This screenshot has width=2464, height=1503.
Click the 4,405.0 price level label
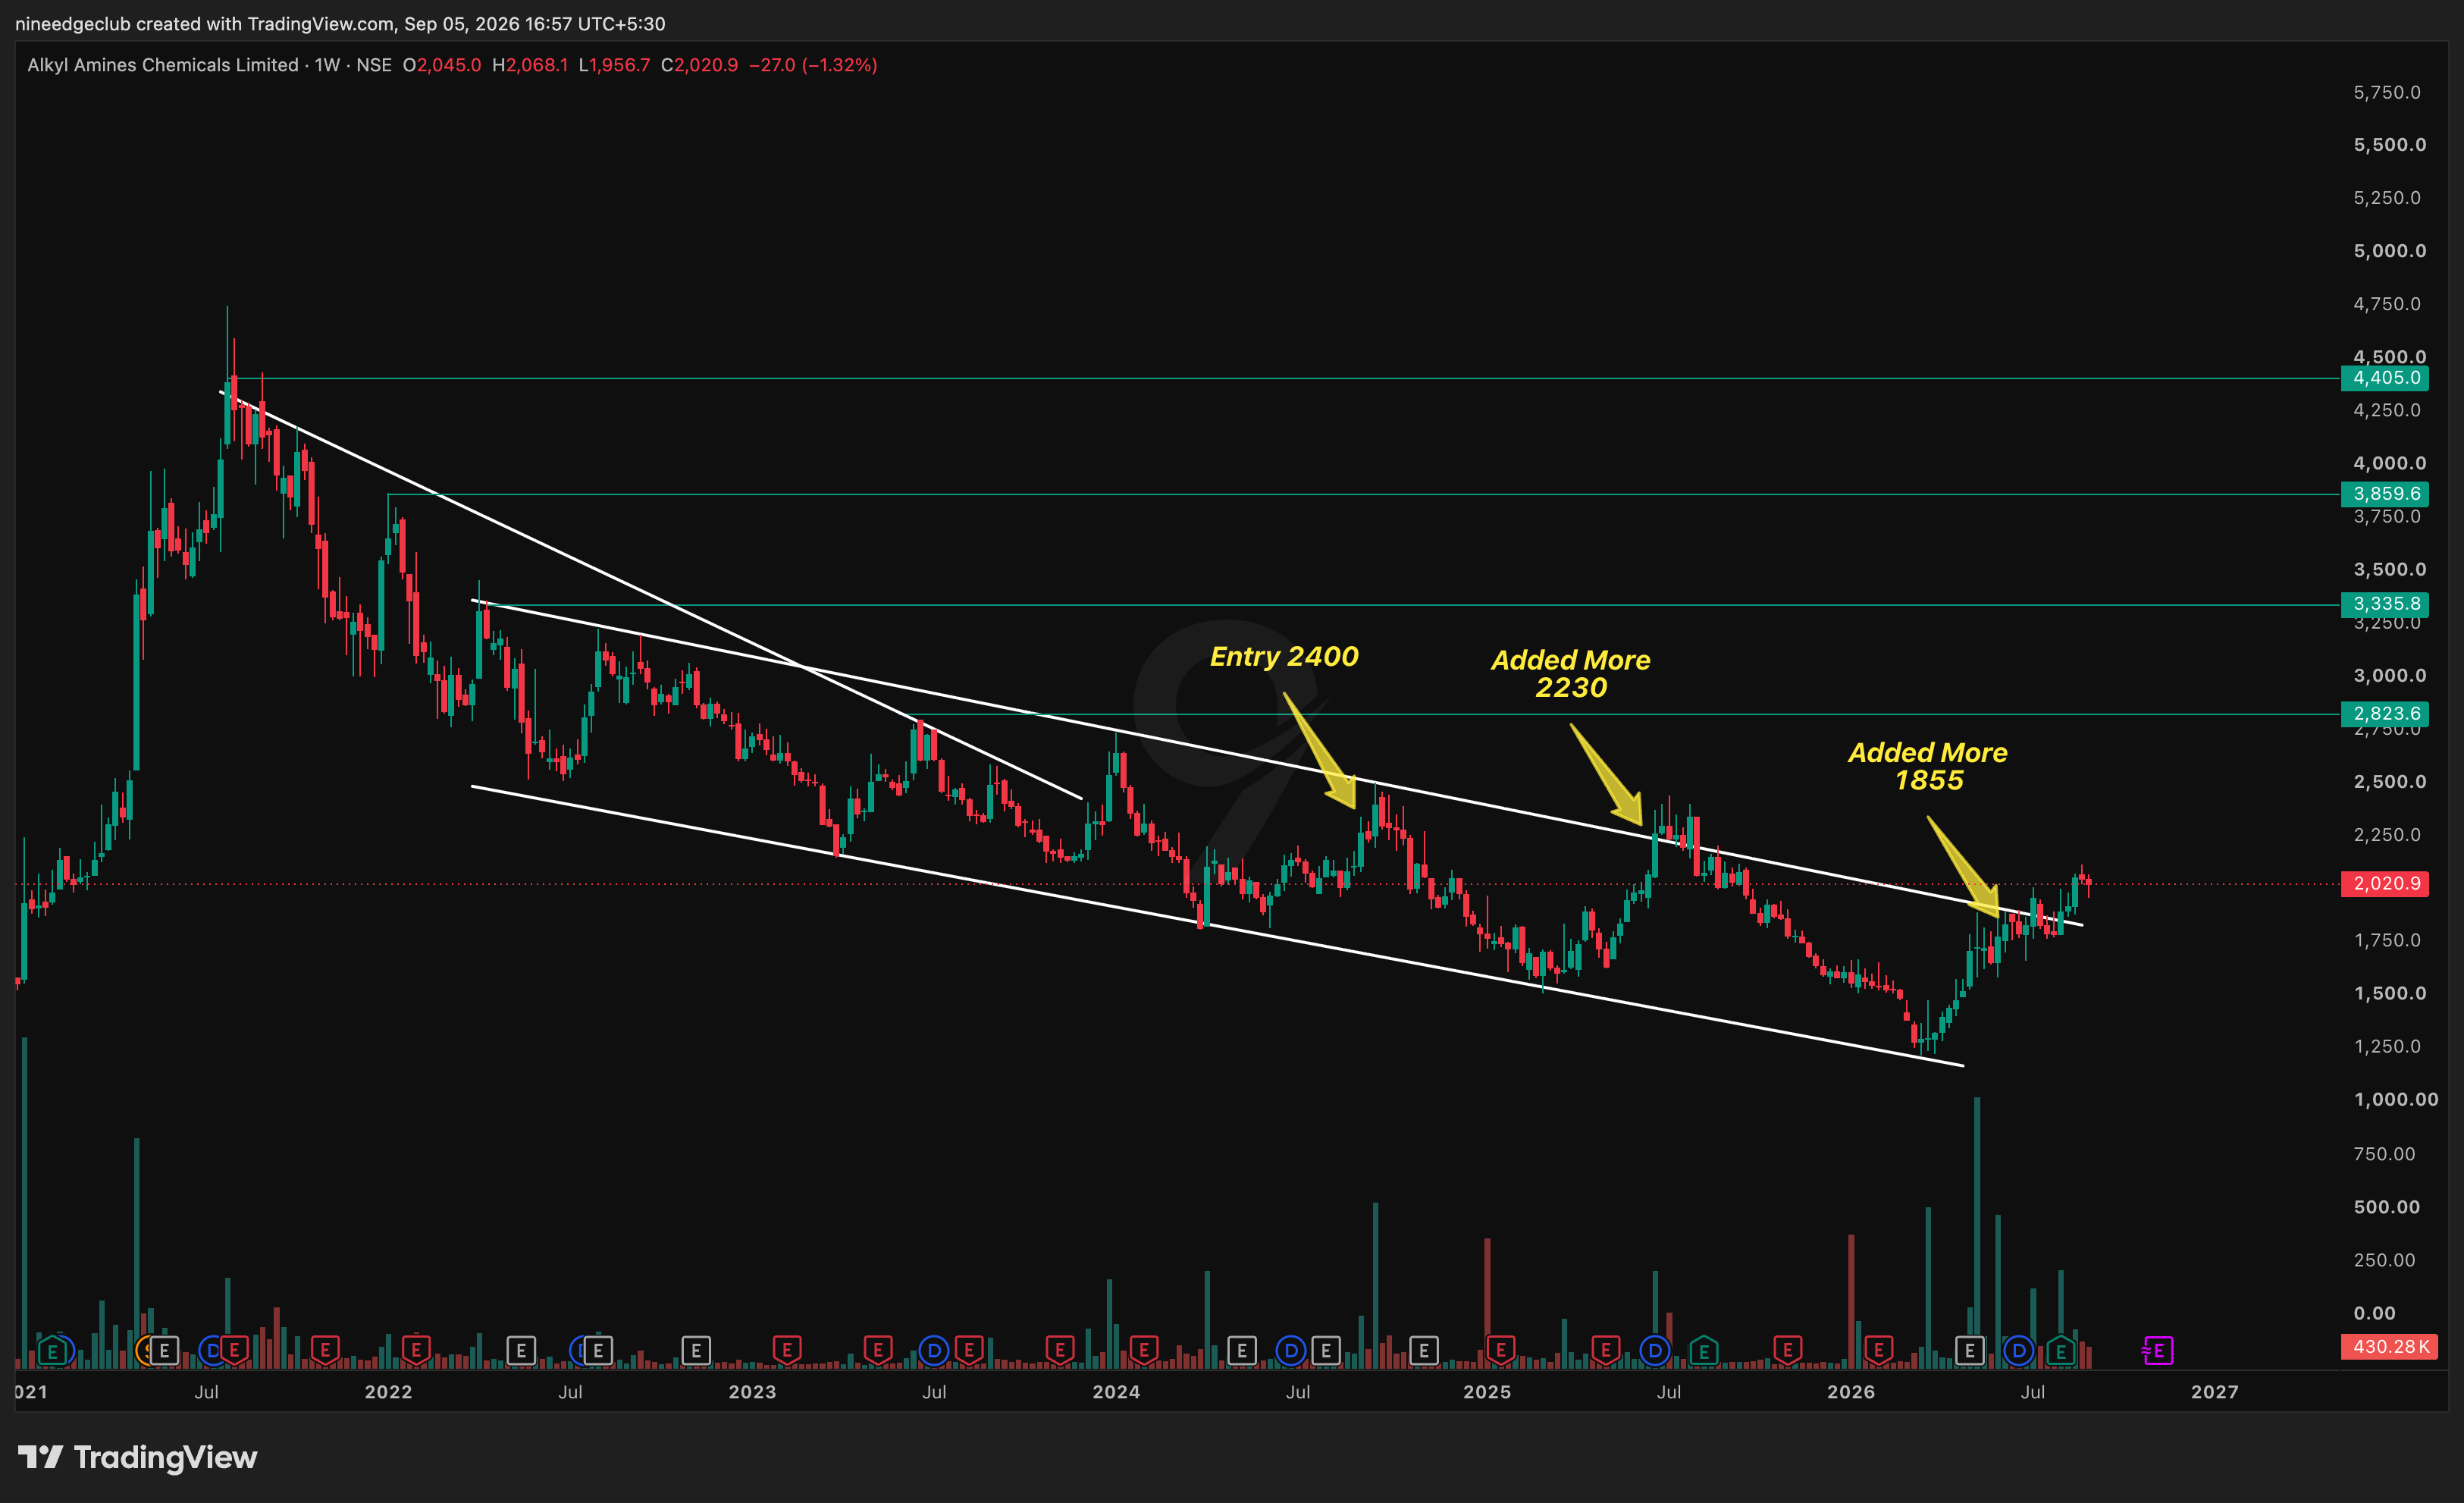(2385, 378)
